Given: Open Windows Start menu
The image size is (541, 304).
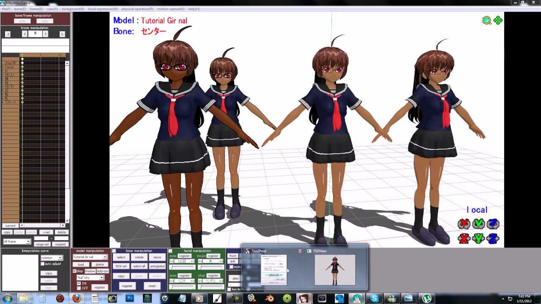Looking at the screenshot, I should coord(7,299).
